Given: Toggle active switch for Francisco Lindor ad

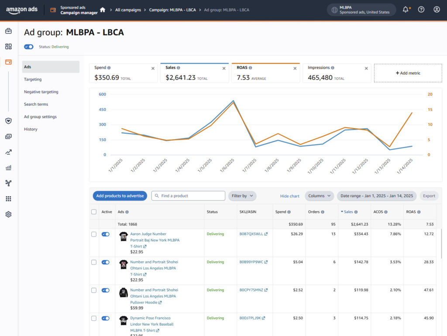Looking at the screenshot, I should pyautogui.click(x=106, y=319).
